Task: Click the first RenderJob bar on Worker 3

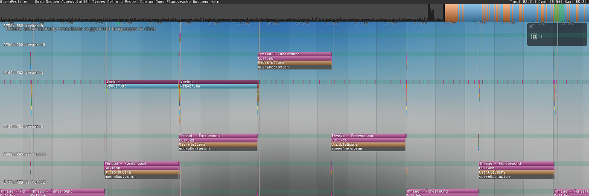Action: (x=142, y=86)
